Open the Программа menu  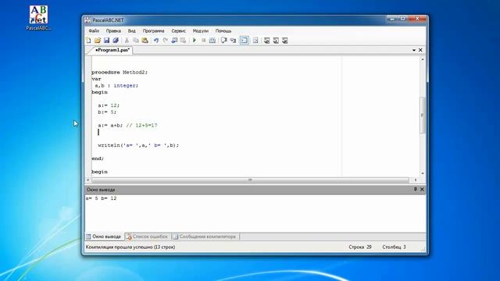point(153,31)
